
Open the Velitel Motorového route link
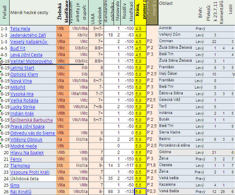tap(31, 61)
